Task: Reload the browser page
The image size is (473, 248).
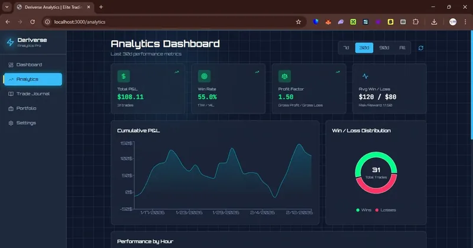Action: (x=33, y=22)
